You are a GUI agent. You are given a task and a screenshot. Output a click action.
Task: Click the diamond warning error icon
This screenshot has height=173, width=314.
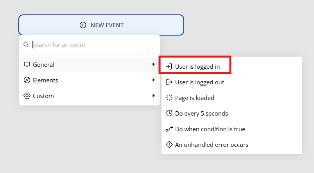coord(169,144)
